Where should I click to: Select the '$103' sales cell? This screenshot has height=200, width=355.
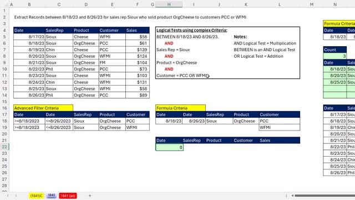tap(138, 76)
